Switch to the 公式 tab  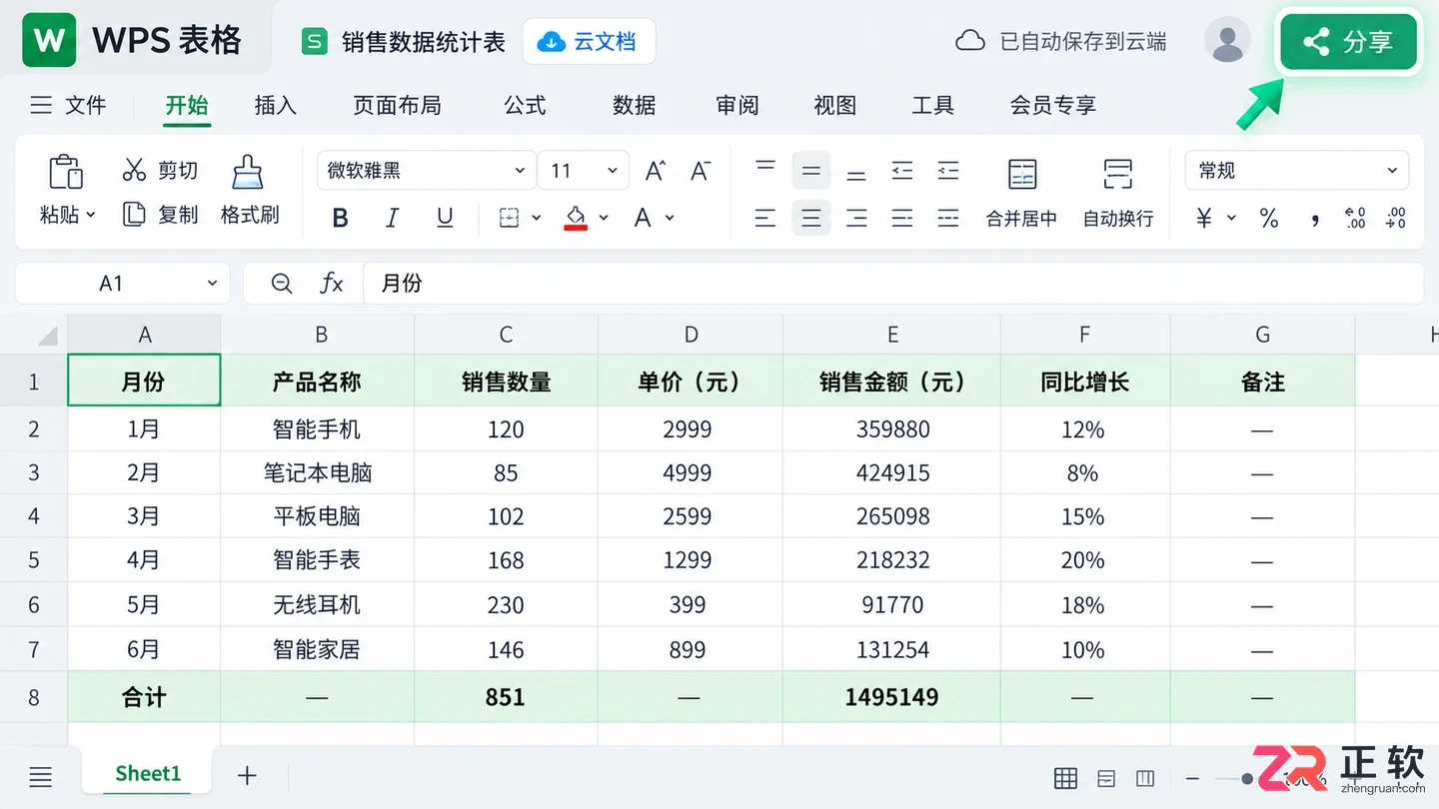click(526, 105)
